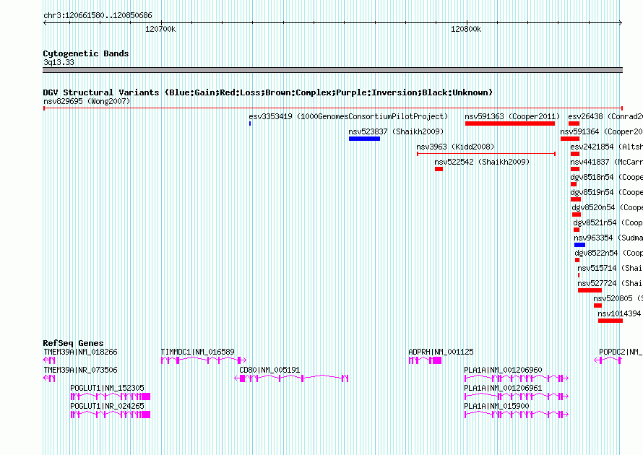Image resolution: width=643 pixels, height=455 pixels.
Task: Click the 120800k ruler tick label
Action: pyautogui.click(x=466, y=30)
